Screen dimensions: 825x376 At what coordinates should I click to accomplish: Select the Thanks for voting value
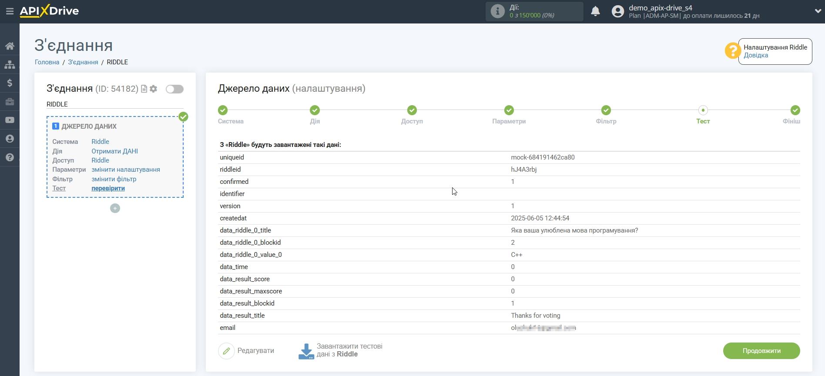click(536, 316)
